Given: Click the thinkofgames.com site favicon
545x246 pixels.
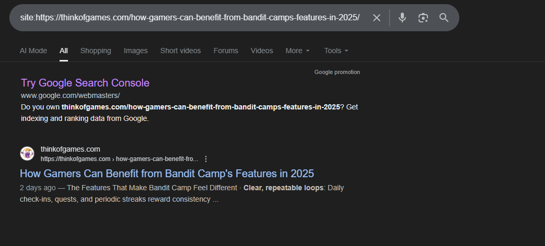Looking at the screenshot, I should point(27,154).
